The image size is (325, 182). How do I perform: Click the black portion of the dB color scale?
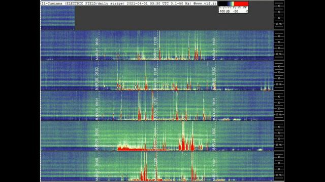click(222, 4)
